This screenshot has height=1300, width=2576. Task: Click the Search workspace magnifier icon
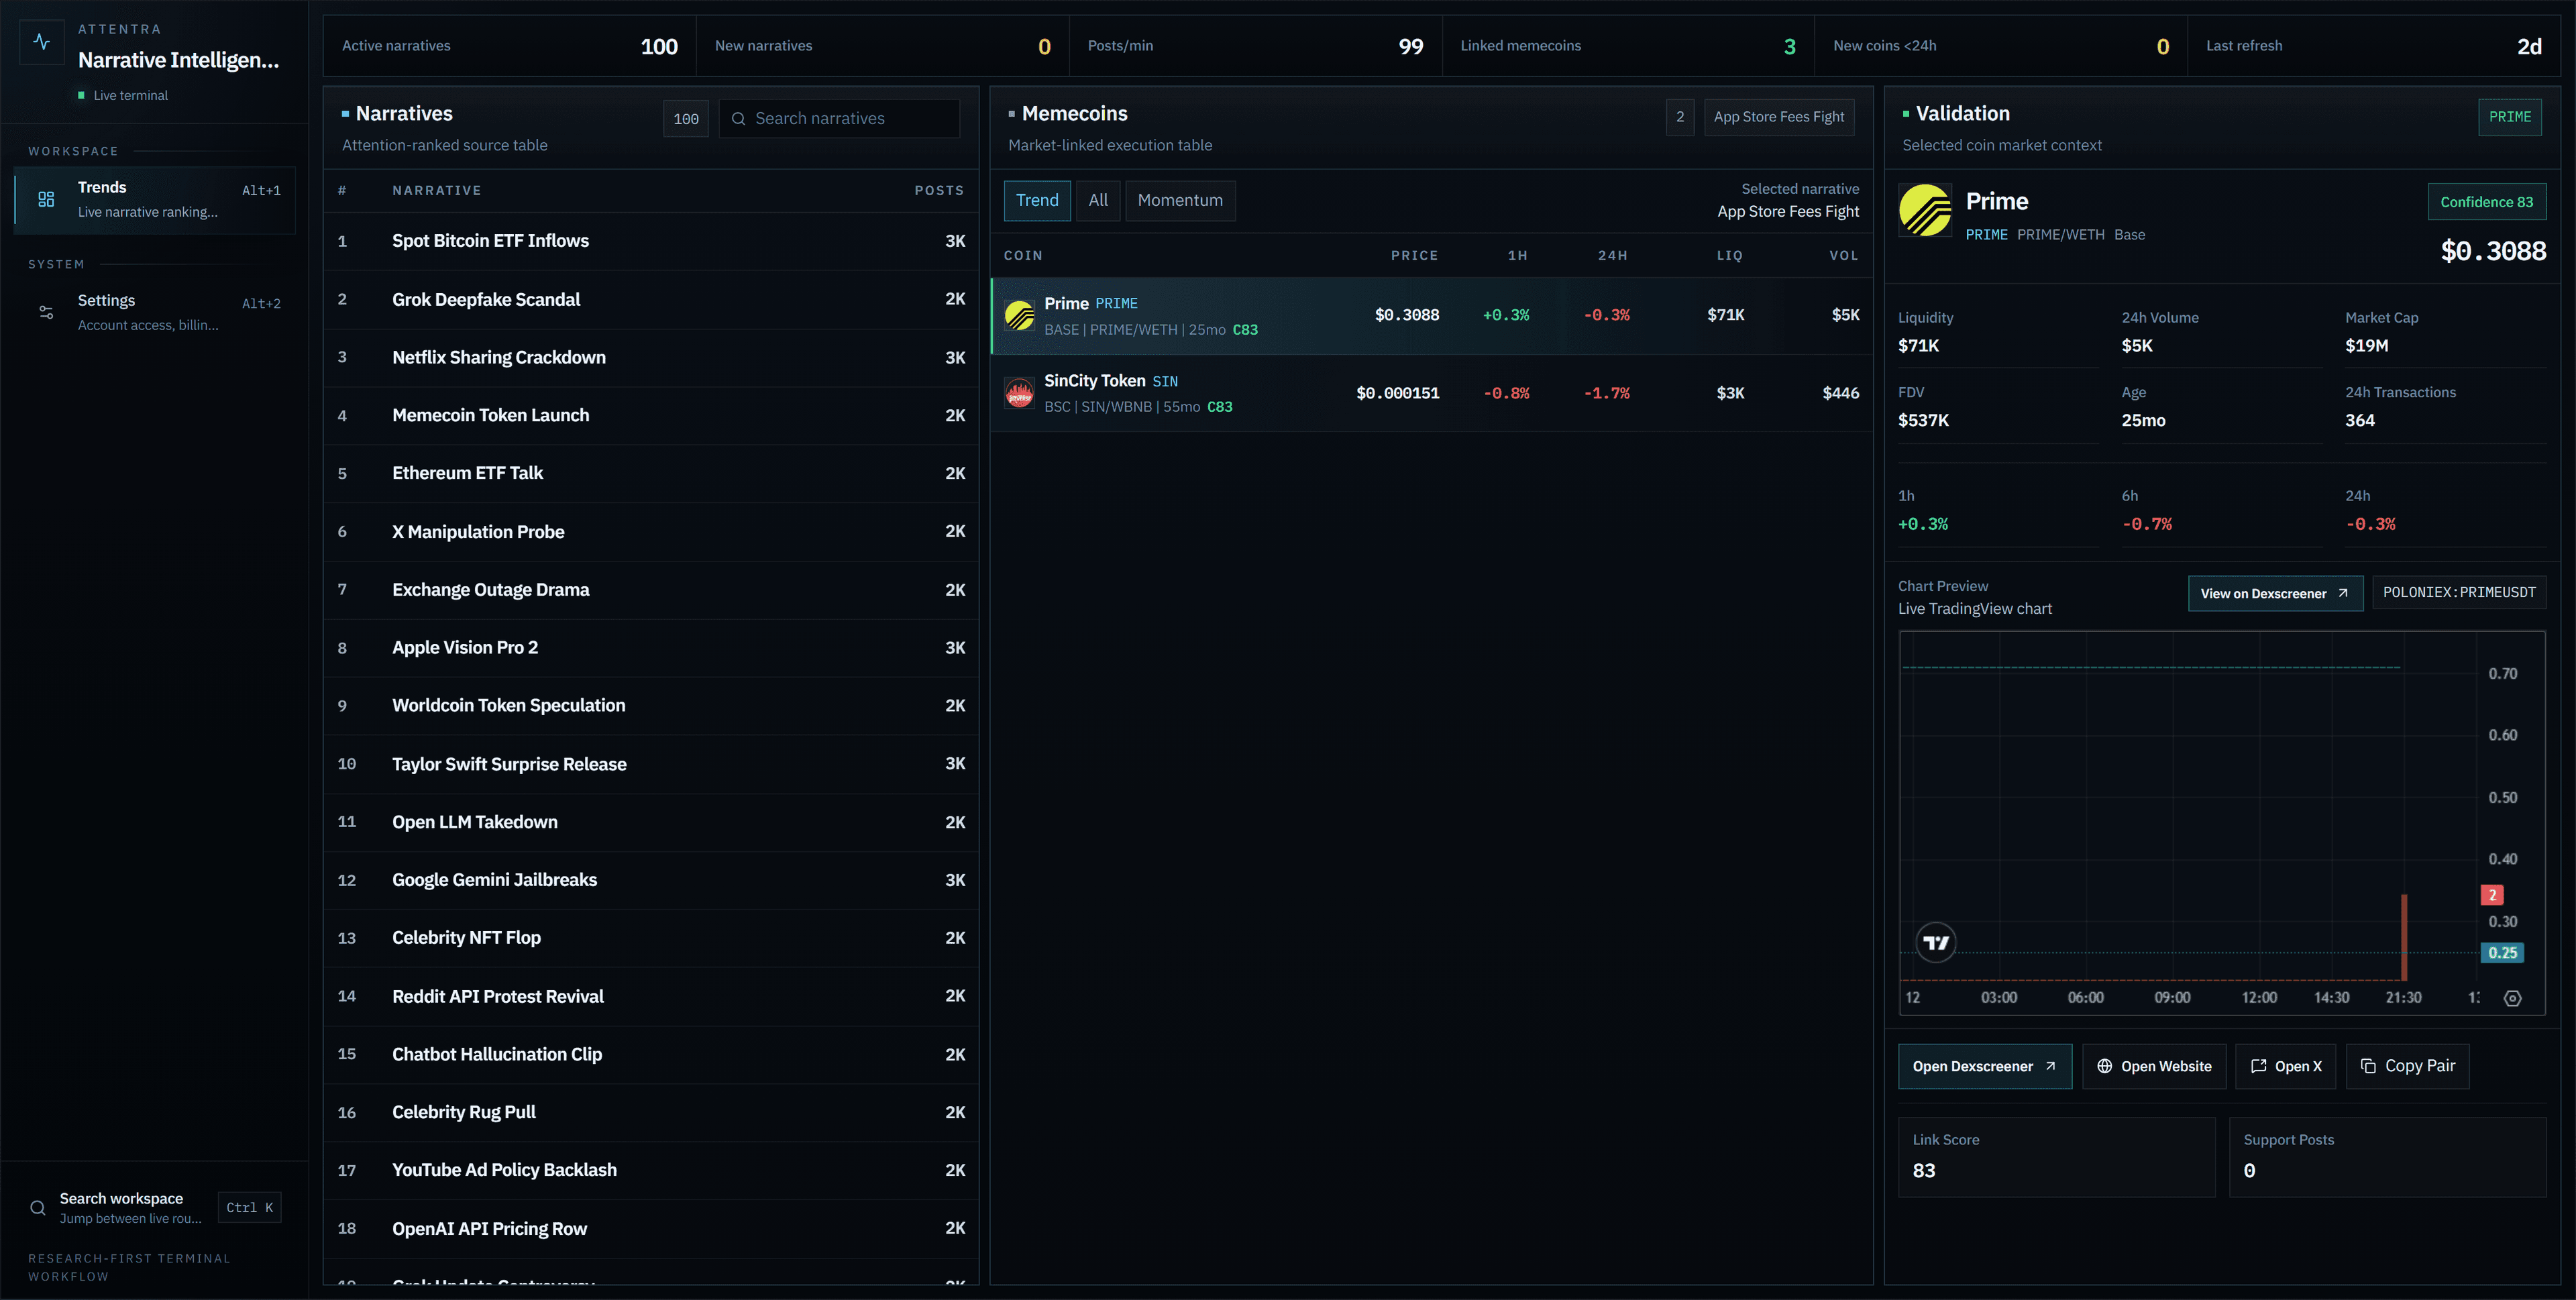[x=38, y=1207]
